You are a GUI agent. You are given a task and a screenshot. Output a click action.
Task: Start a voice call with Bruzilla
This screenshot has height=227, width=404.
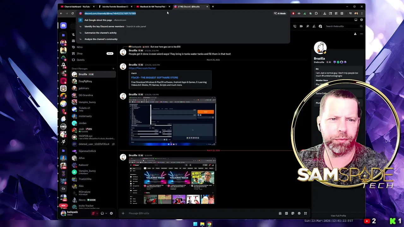click(295, 26)
